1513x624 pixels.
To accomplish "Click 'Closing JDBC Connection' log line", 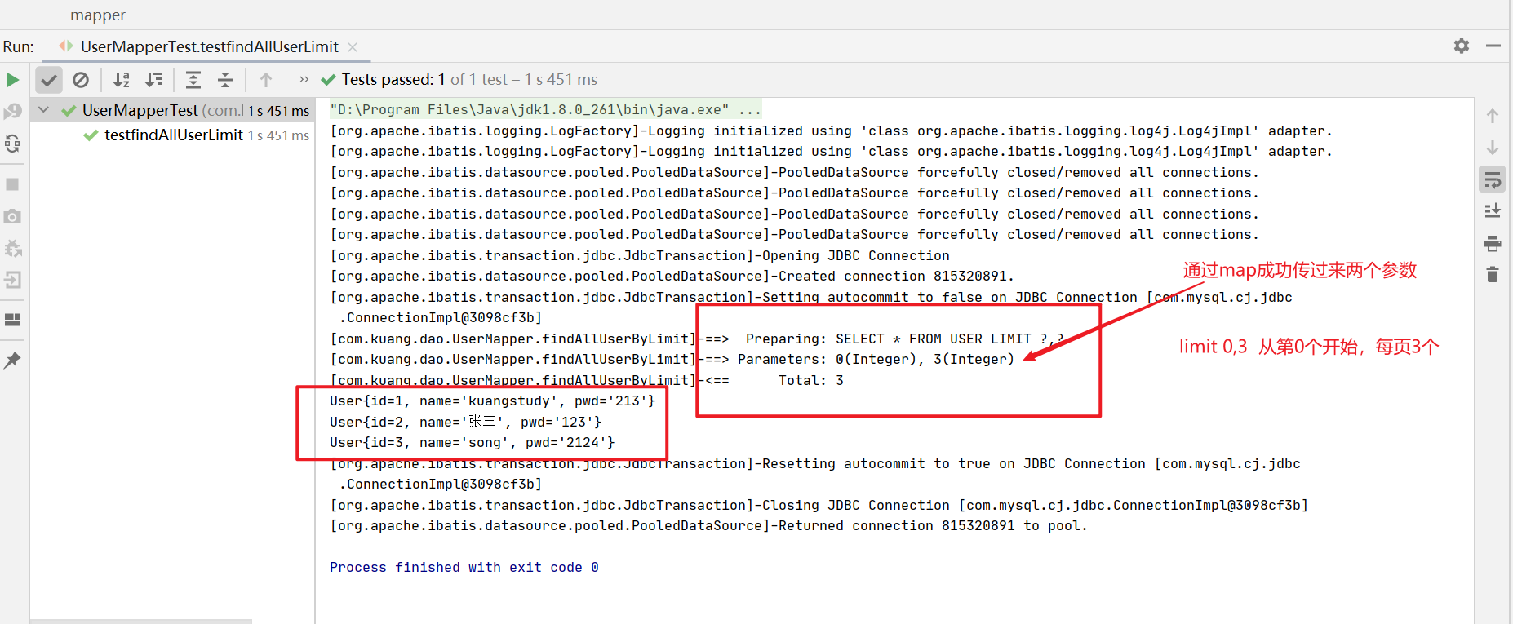I will (x=819, y=505).
